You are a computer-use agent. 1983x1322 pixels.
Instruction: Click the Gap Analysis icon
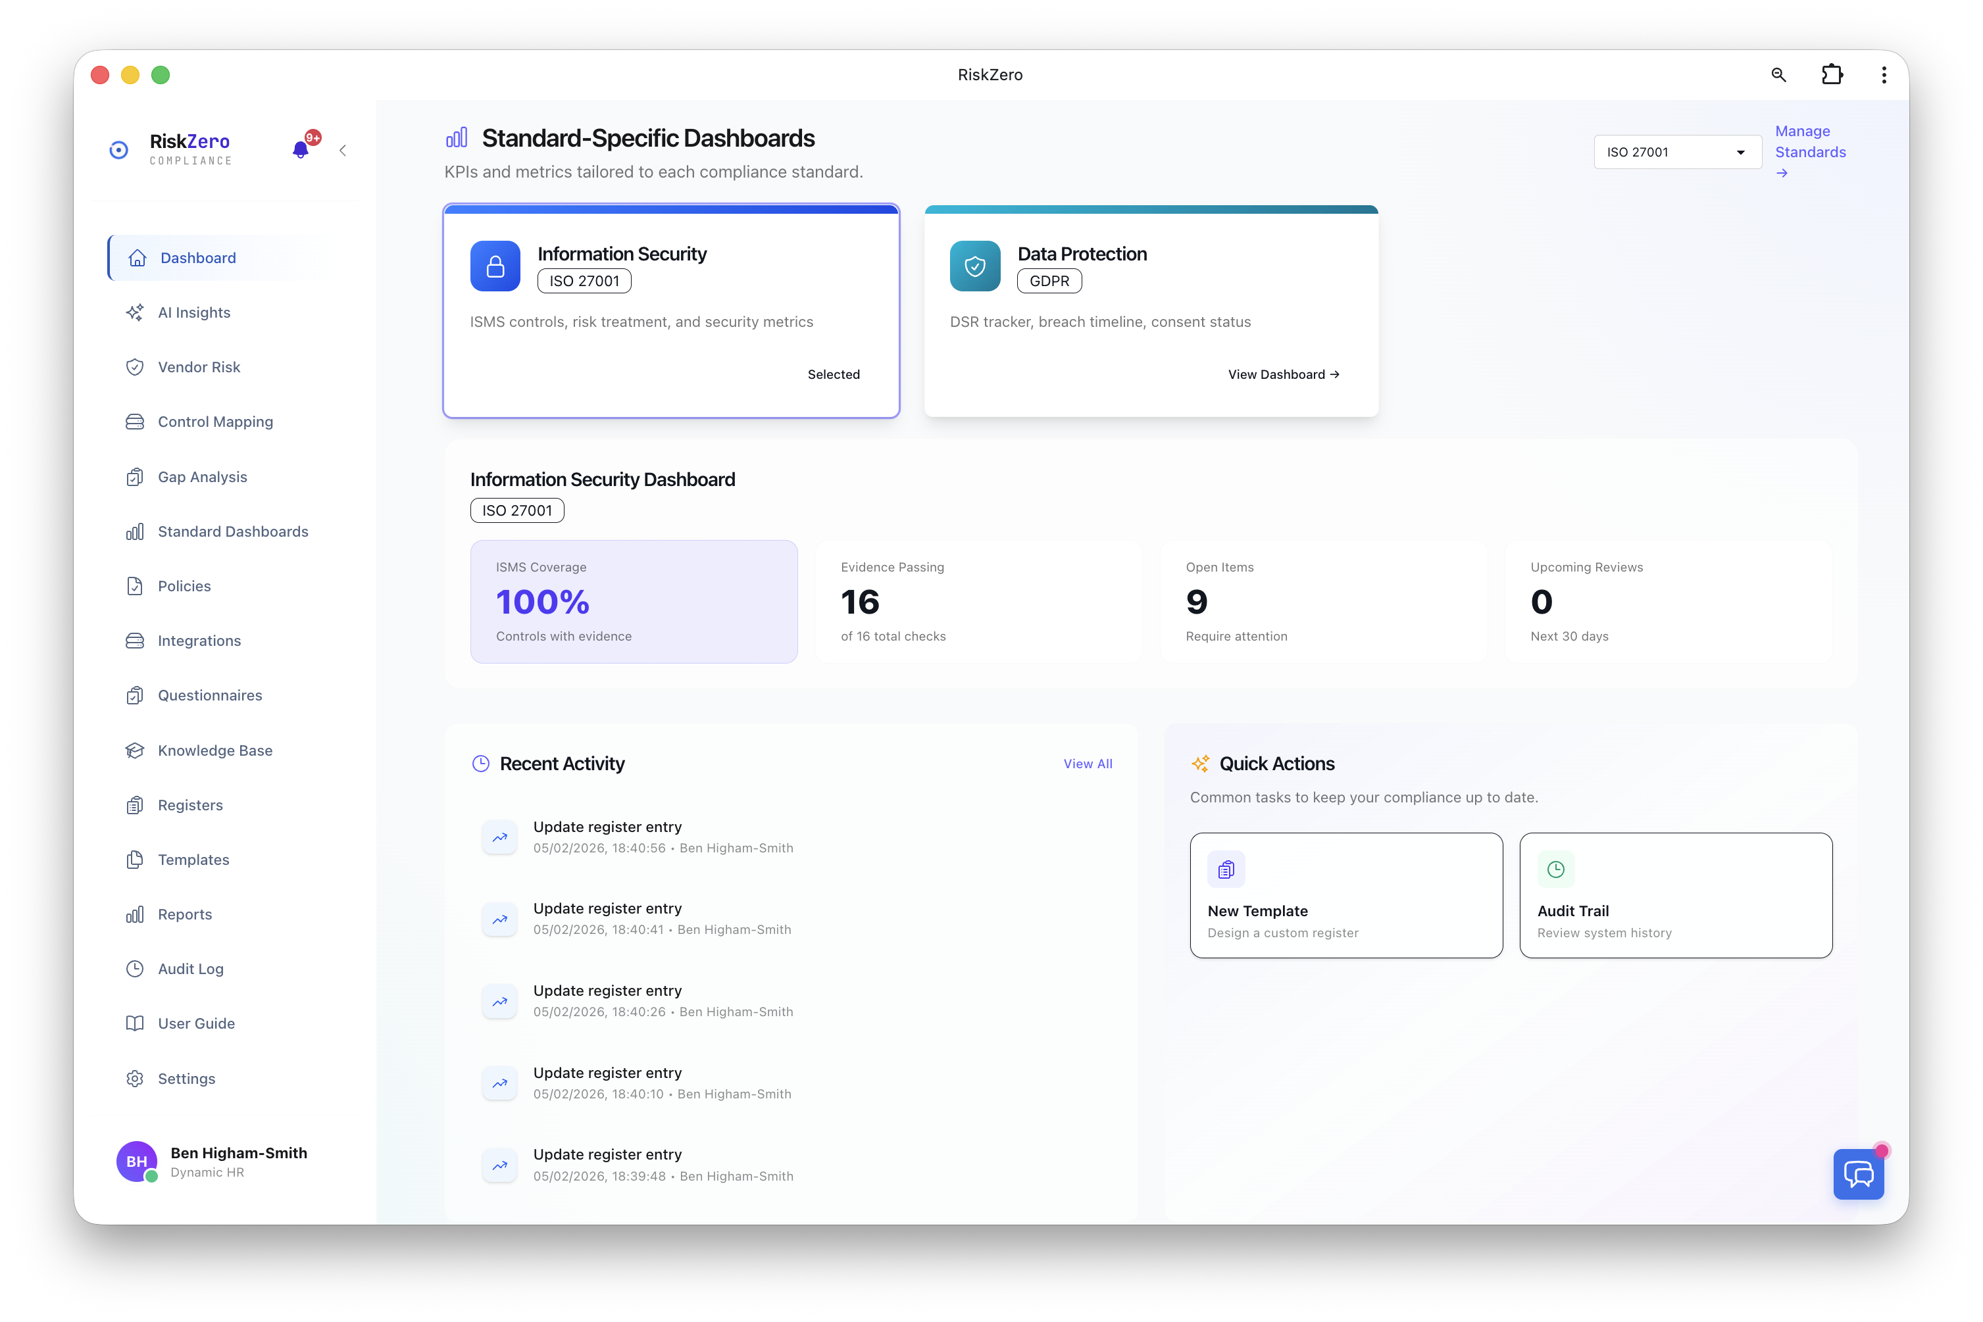point(136,476)
